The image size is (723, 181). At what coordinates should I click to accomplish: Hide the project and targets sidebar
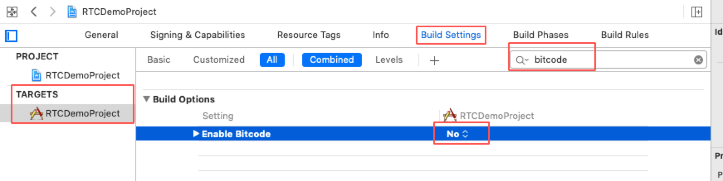tap(11, 36)
